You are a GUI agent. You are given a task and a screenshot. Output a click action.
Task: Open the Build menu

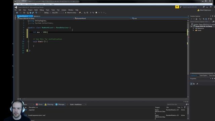[36, 10]
